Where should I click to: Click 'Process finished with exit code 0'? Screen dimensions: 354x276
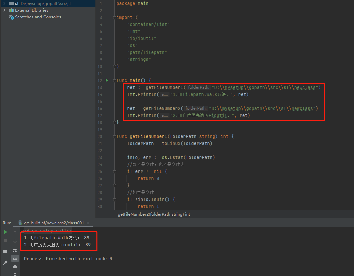tap(68, 259)
